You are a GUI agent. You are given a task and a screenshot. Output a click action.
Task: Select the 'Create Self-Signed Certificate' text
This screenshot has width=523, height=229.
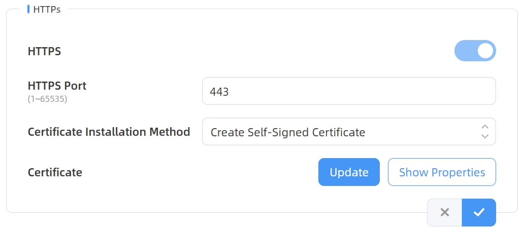288,132
